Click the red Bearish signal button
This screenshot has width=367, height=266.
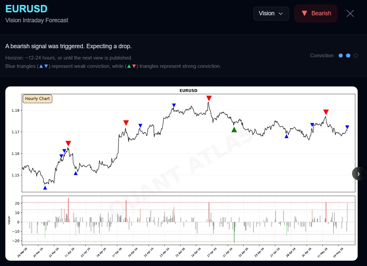(x=316, y=13)
